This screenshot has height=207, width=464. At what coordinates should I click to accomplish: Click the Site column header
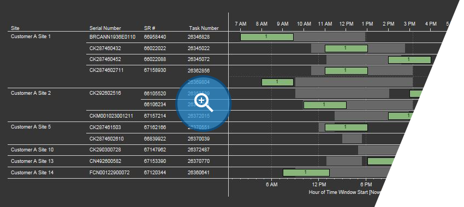(x=15, y=28)
